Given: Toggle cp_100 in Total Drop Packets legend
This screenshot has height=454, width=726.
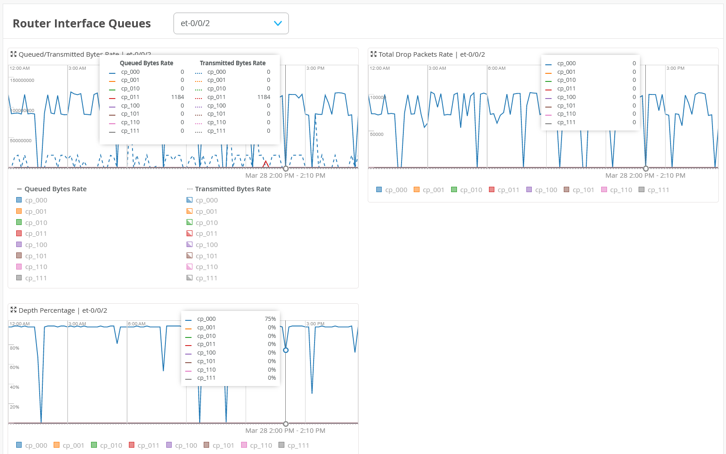Looking at the screenshot, I should [x=542, y=190].
